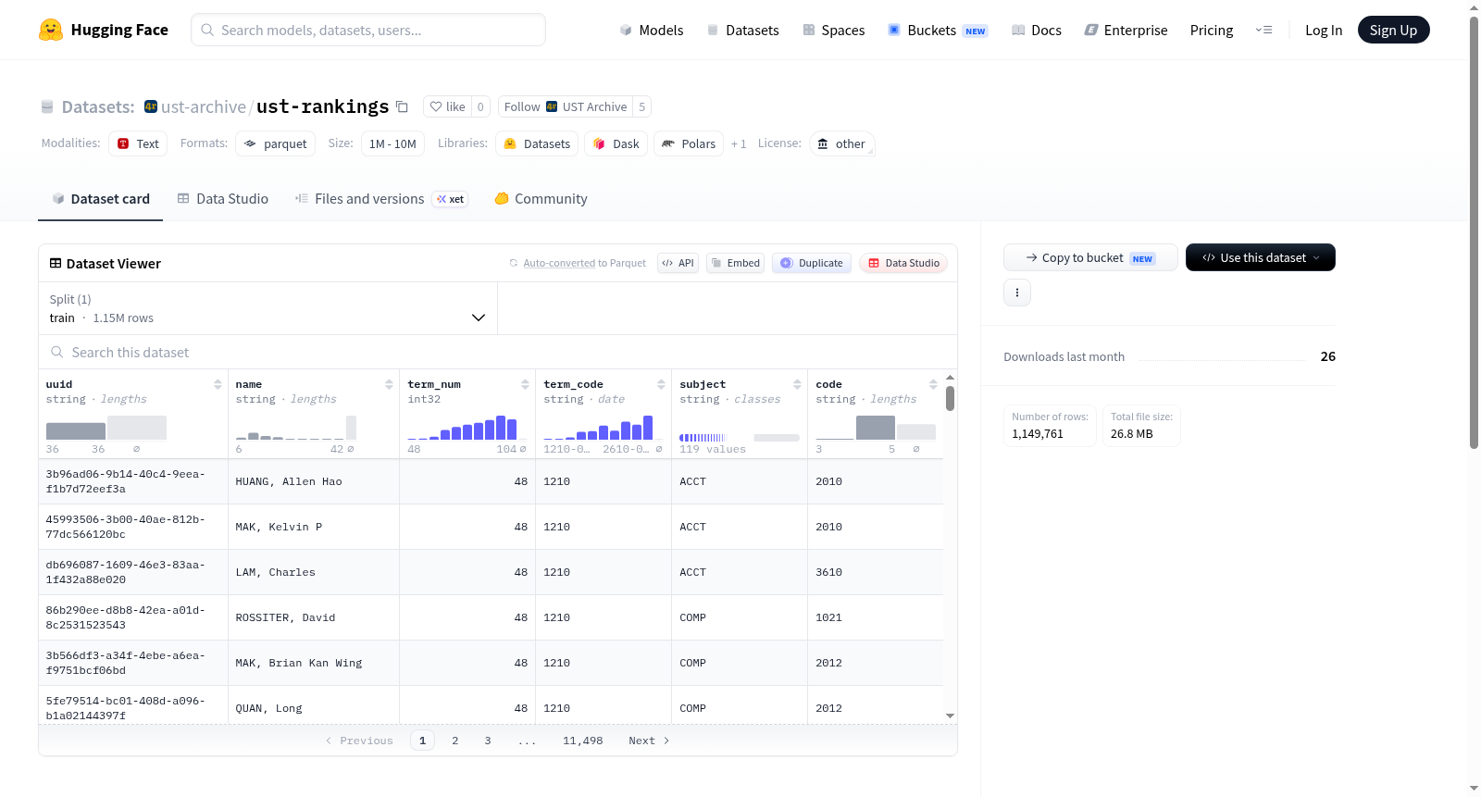Click the Embed button
This screenshot has height=797, width=1481.
pyautogui.click(x=735, y=263)
